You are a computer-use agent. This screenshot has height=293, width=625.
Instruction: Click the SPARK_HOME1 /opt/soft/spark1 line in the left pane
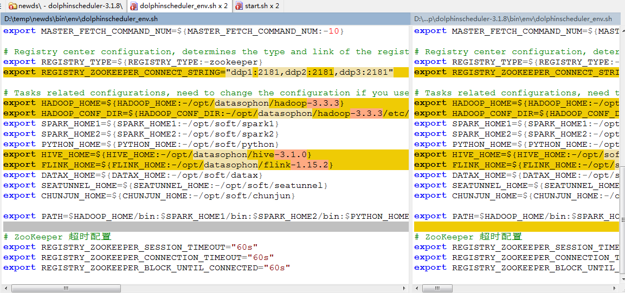[x=141, y=124]
